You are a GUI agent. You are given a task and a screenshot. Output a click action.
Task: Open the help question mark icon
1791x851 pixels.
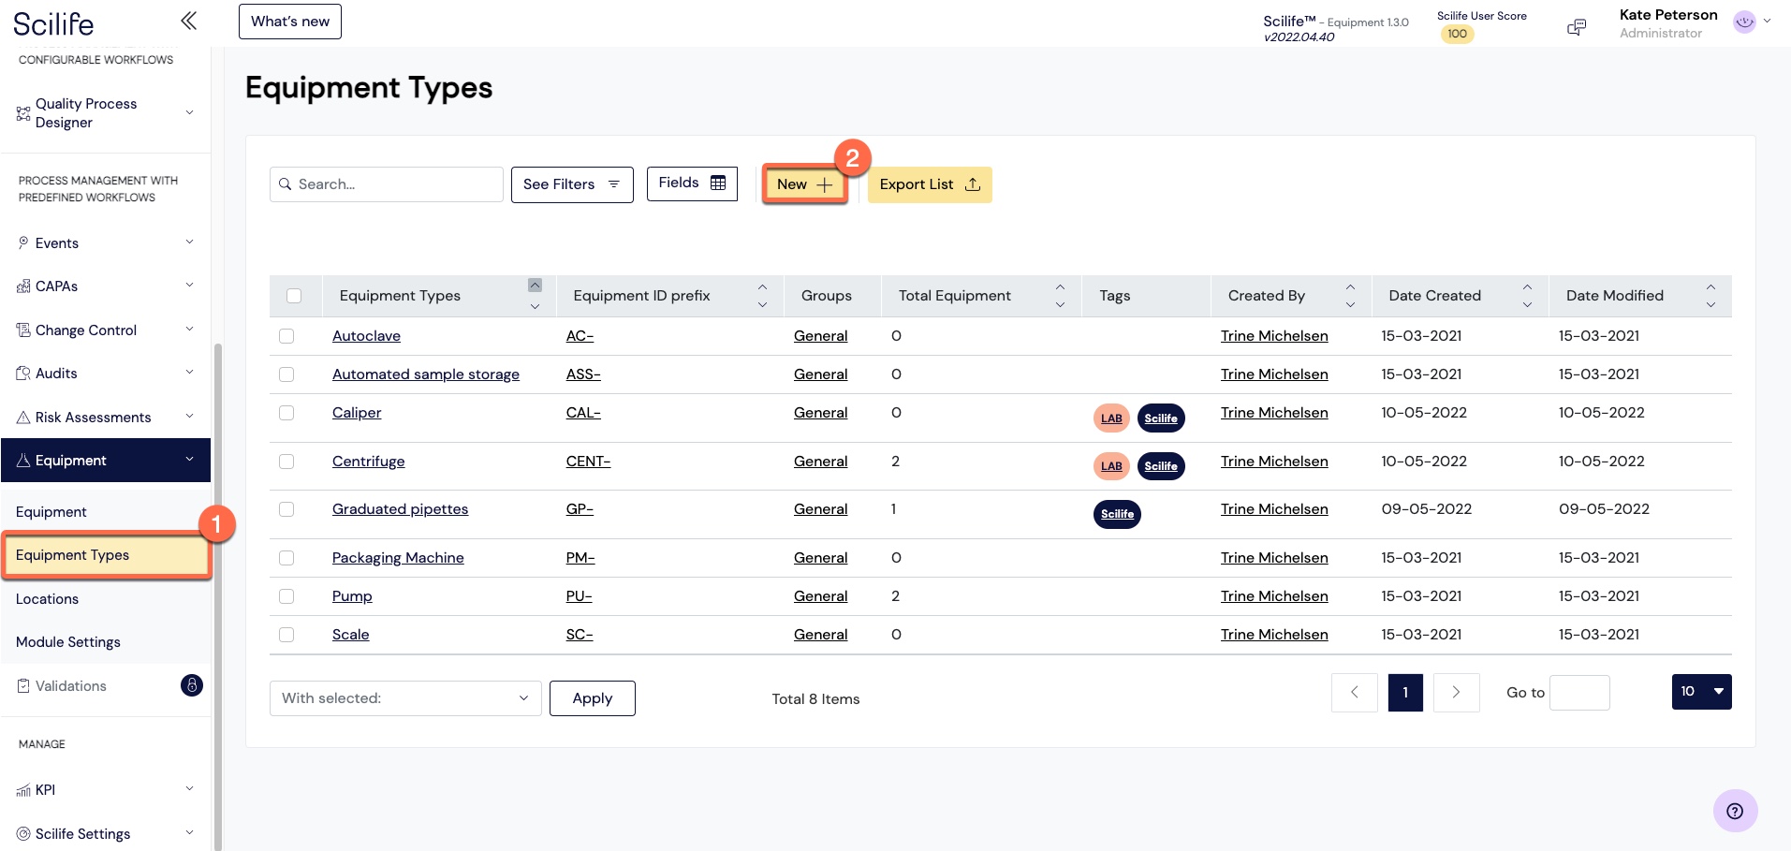pyautogui.click(x=1735, y=811)
